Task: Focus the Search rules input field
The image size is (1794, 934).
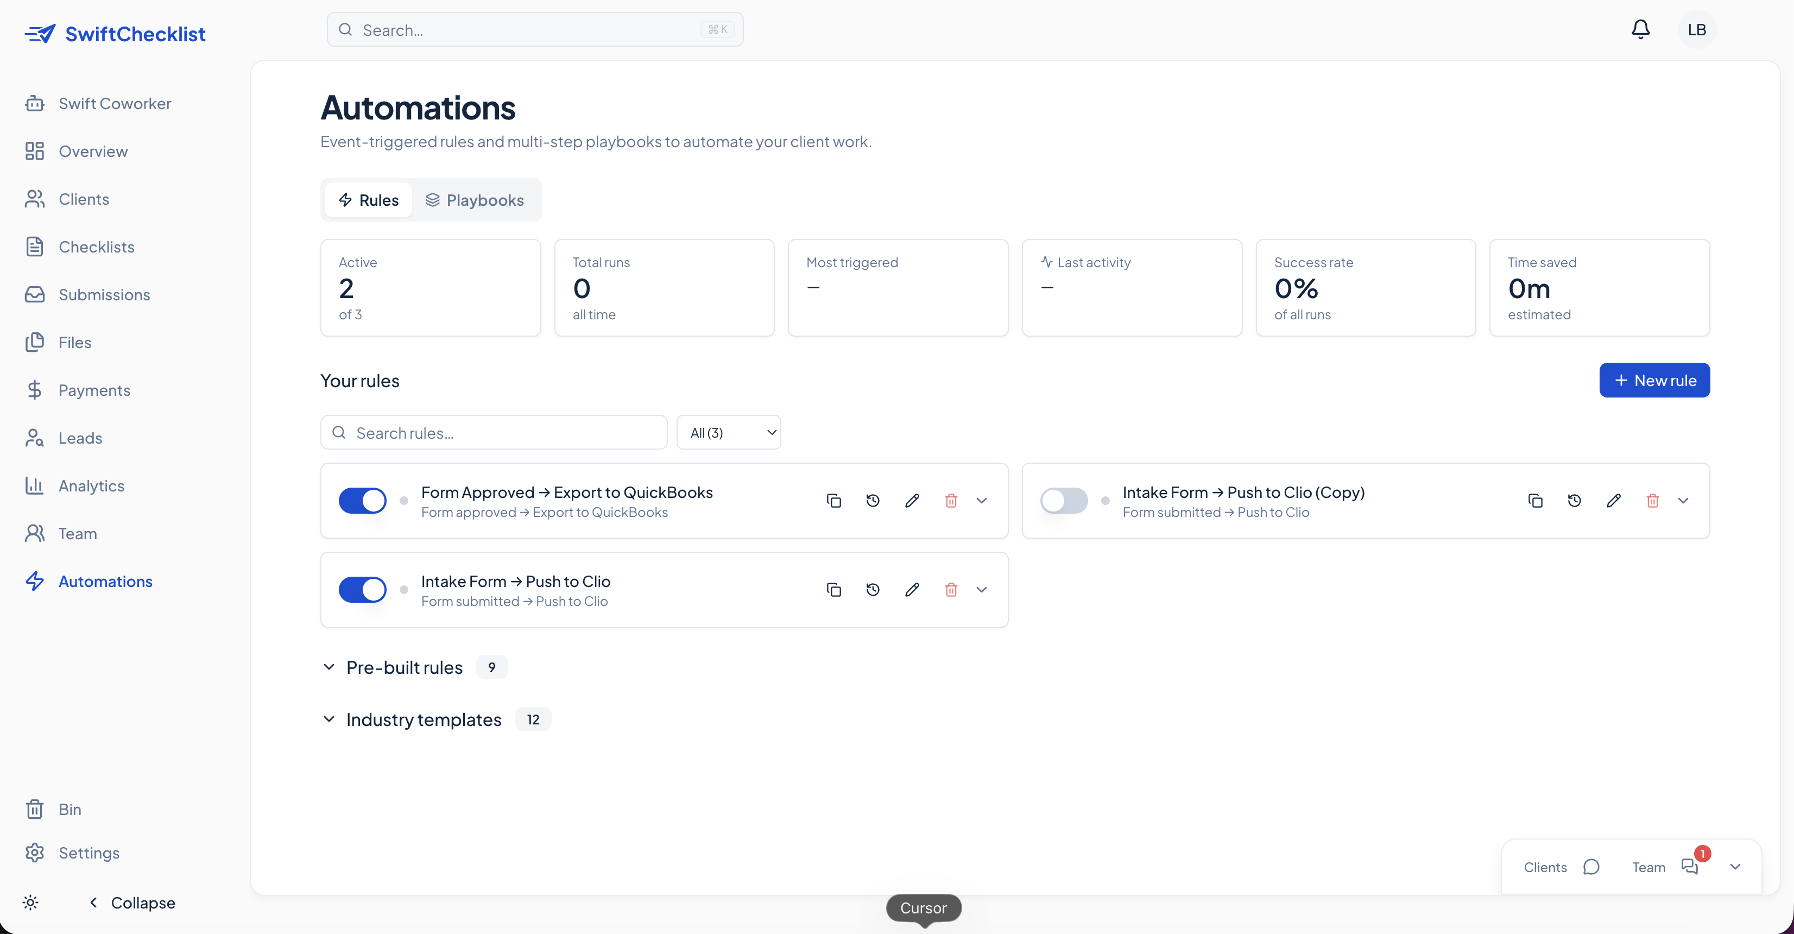Action: [x=495, y=433]
